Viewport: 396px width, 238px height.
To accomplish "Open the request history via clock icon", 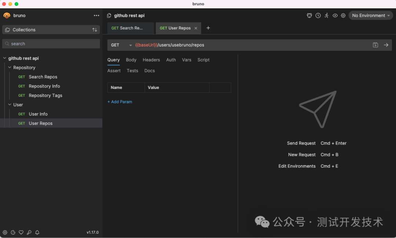I will pyautogui.click(x=318, y=15).
